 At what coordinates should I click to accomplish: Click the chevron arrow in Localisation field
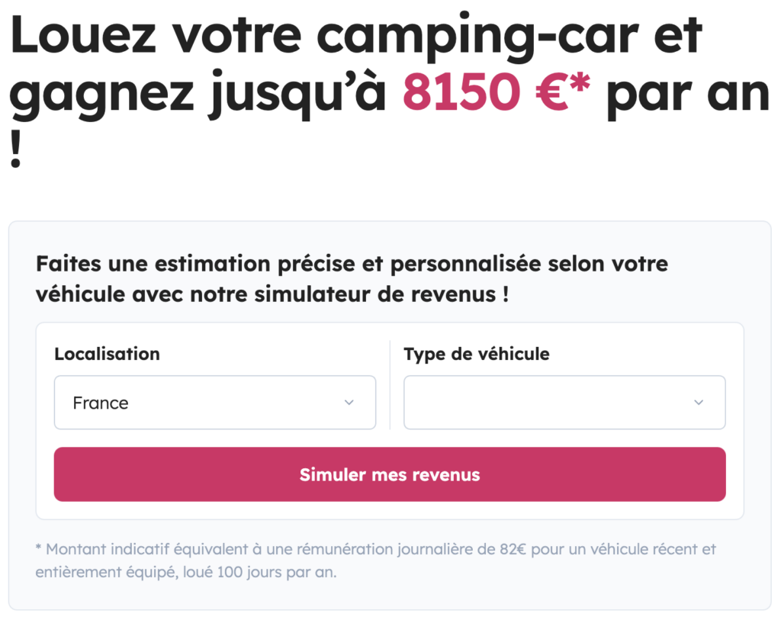pyautogui.click(x=349, y=403)
